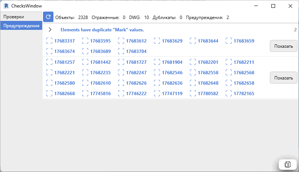Select element icon beside 17683659
This screenshot has height=172, width=299.
228,41
